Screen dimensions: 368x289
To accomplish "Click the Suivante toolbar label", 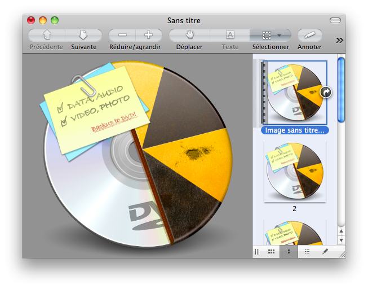I will click(84, 47).
